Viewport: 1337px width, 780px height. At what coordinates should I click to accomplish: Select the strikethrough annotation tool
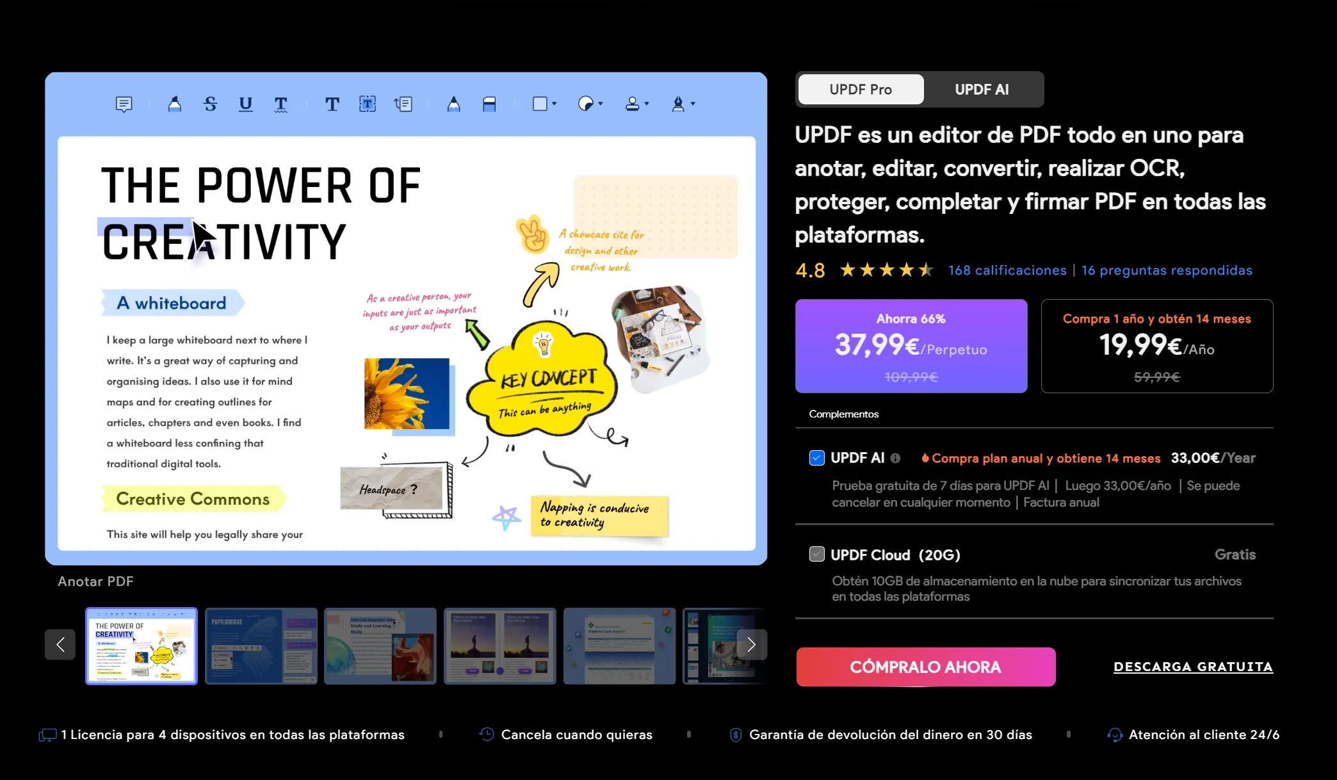pos(210,103)
